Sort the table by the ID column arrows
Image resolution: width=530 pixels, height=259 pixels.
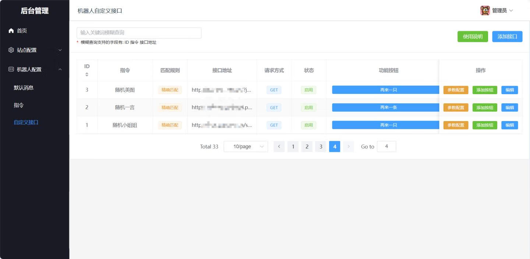(x=87, y=74)
